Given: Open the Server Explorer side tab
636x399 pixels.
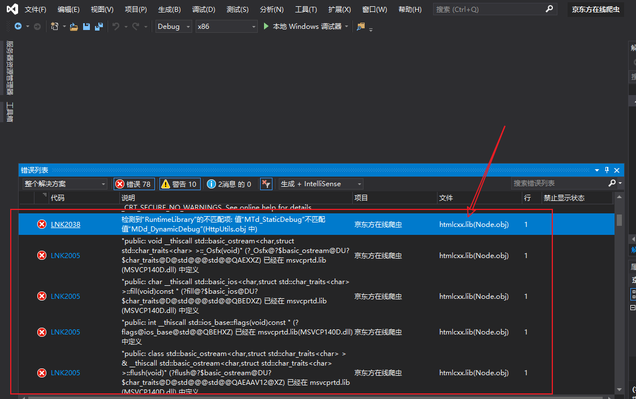Looking at the screenshot, I should click(10, 67).
